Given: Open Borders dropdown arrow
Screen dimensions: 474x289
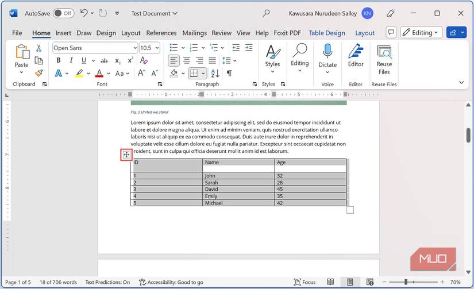Looking at the screenshot, I should pyautogui.click(x=203, y=73).
